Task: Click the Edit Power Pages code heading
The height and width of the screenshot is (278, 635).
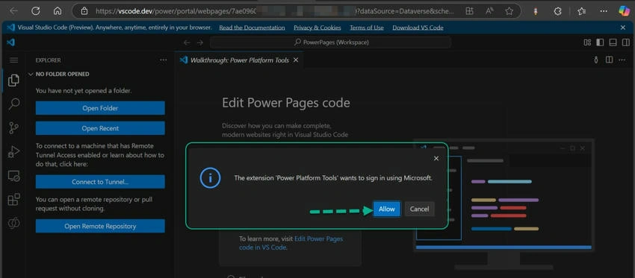Action: pos(286,103)
